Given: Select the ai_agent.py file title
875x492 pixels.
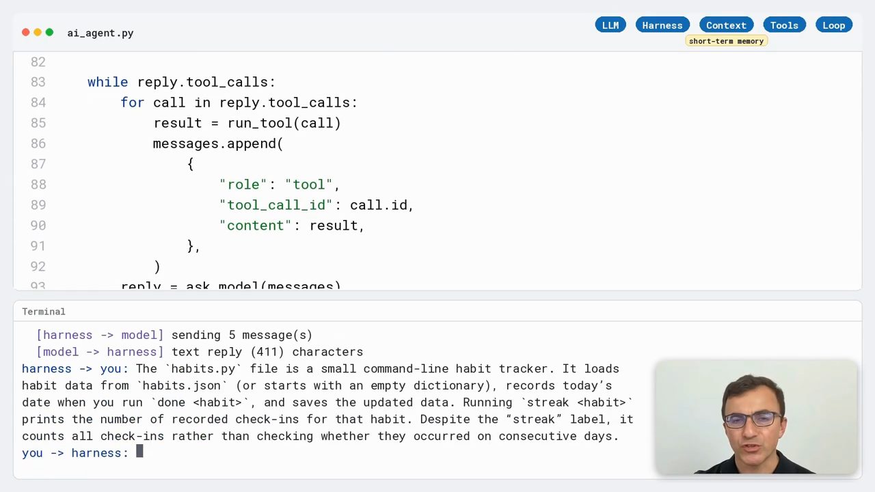Looking at the screenshot, I should 100,33.
